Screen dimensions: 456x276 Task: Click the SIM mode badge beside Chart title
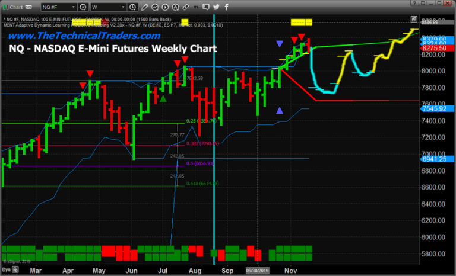pyautogui.click(x=28, y=7)
